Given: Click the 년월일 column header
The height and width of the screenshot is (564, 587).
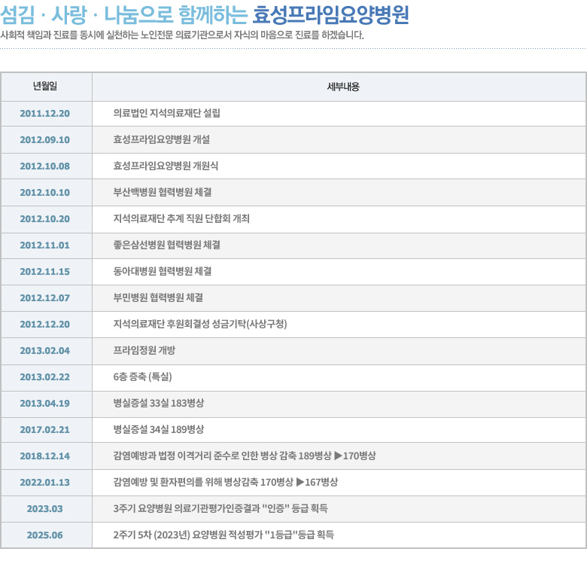Looking at the screenshot, I should pos(45,86).
